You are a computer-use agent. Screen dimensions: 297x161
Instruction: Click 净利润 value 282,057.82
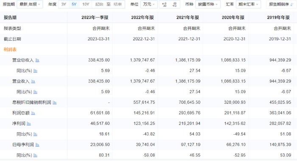click(x=280, y=124)
